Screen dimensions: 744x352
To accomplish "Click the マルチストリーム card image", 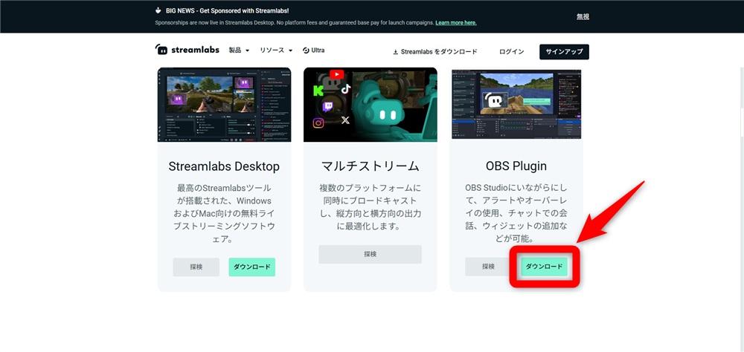I will [370, 105].
